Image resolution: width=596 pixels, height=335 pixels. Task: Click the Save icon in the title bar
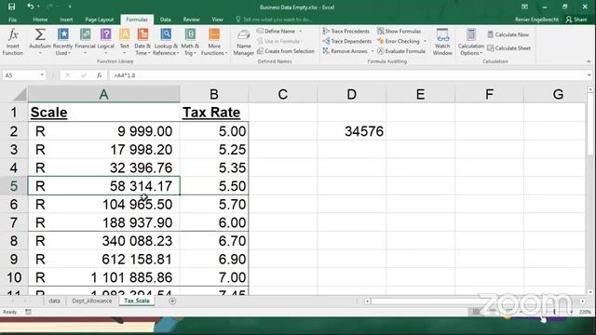pyautogui.click(x=11, y=7)
